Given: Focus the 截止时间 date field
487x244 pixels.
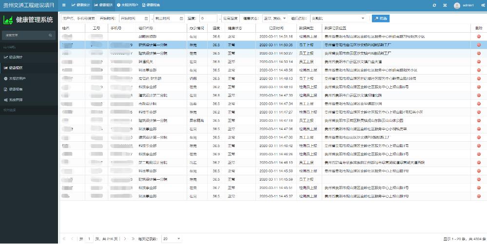Looking at the screenshot, I should coord(169,19).
